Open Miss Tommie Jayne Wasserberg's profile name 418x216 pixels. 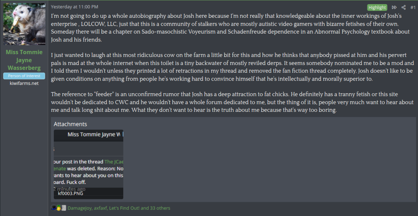[x=24, y=60]
